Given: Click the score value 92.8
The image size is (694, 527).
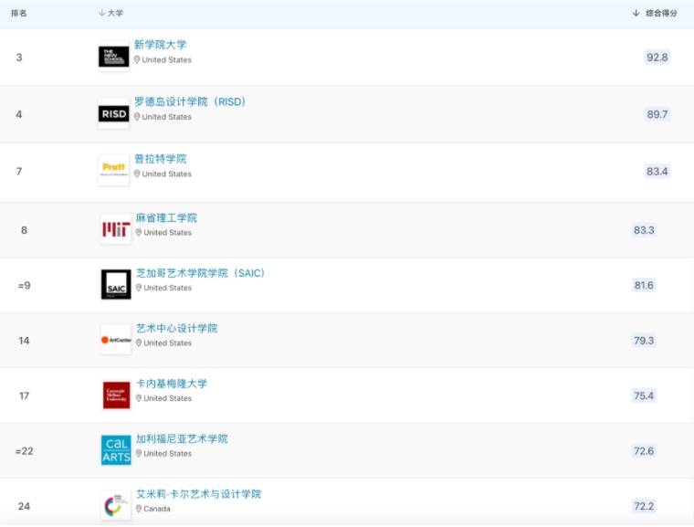Looking at the screenshot, I should click(657, 58).
